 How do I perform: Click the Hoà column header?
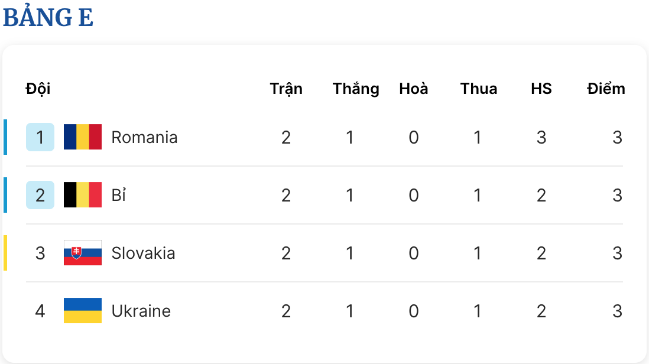(x=414, y=89)
